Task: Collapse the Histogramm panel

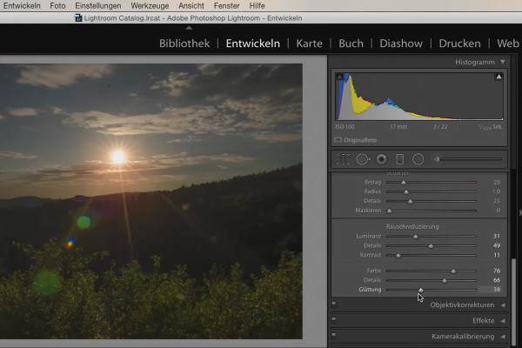Action: 503,62
